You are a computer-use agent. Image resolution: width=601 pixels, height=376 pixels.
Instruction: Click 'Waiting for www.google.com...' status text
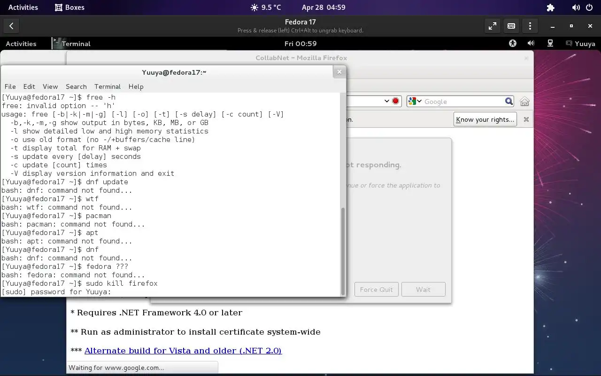116,368
